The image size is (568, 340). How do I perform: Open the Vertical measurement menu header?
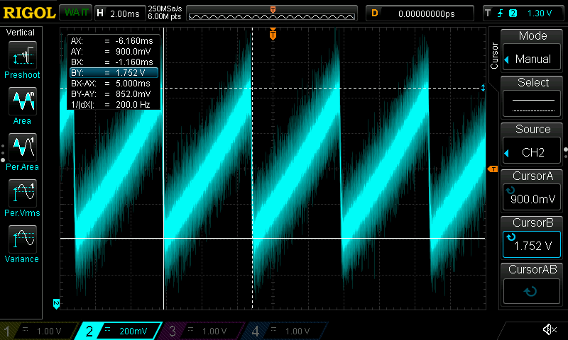(21, 33)
